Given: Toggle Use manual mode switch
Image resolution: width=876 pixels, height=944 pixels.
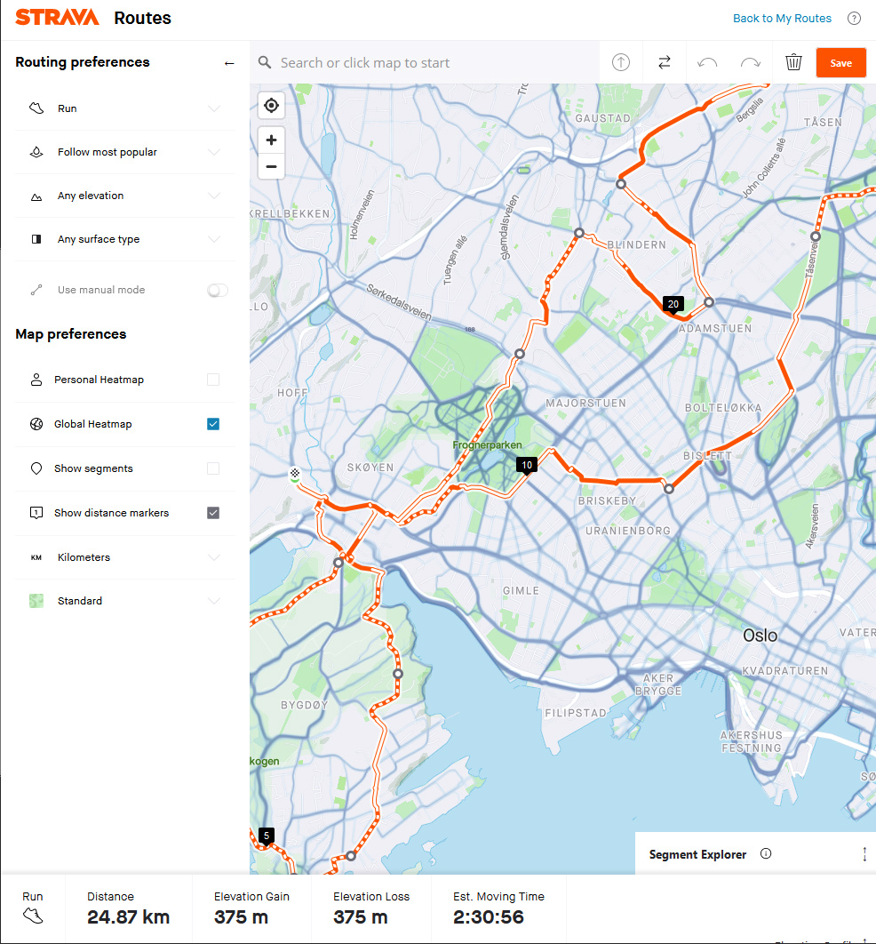Looking at the screenshot, I should click(x=217, y=290).
